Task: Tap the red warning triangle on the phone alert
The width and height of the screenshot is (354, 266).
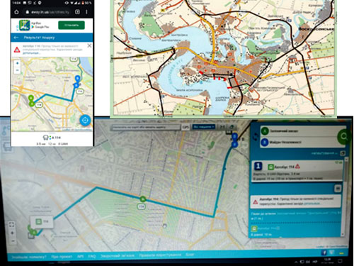Action: [17, 50]
